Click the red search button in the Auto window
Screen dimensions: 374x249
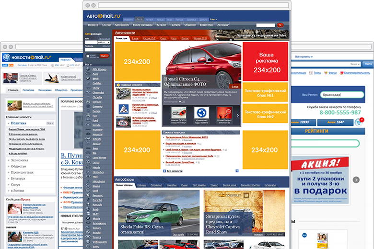click(280, 25)
